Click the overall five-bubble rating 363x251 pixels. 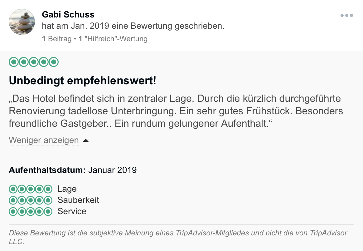coord(34,62)
